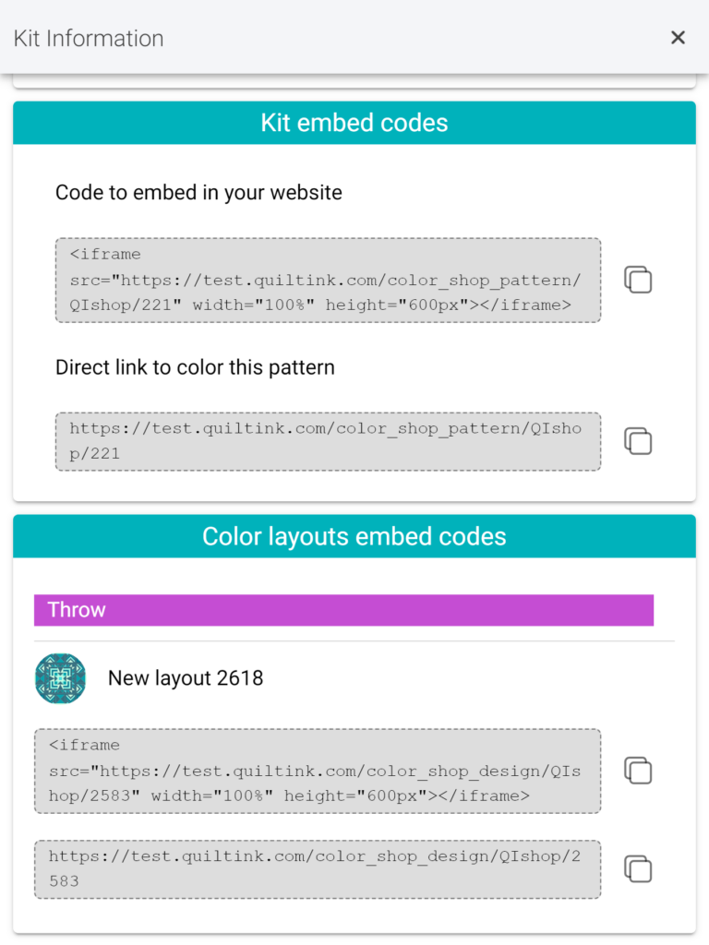Open the New layout 2618 thumbnail
This screenshot has height=945, width=709.
pyautogui.click(x=60, y=678)
